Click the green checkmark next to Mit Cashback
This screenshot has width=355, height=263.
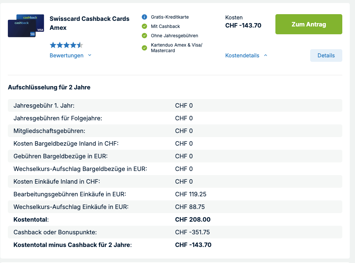pos(144,26)
